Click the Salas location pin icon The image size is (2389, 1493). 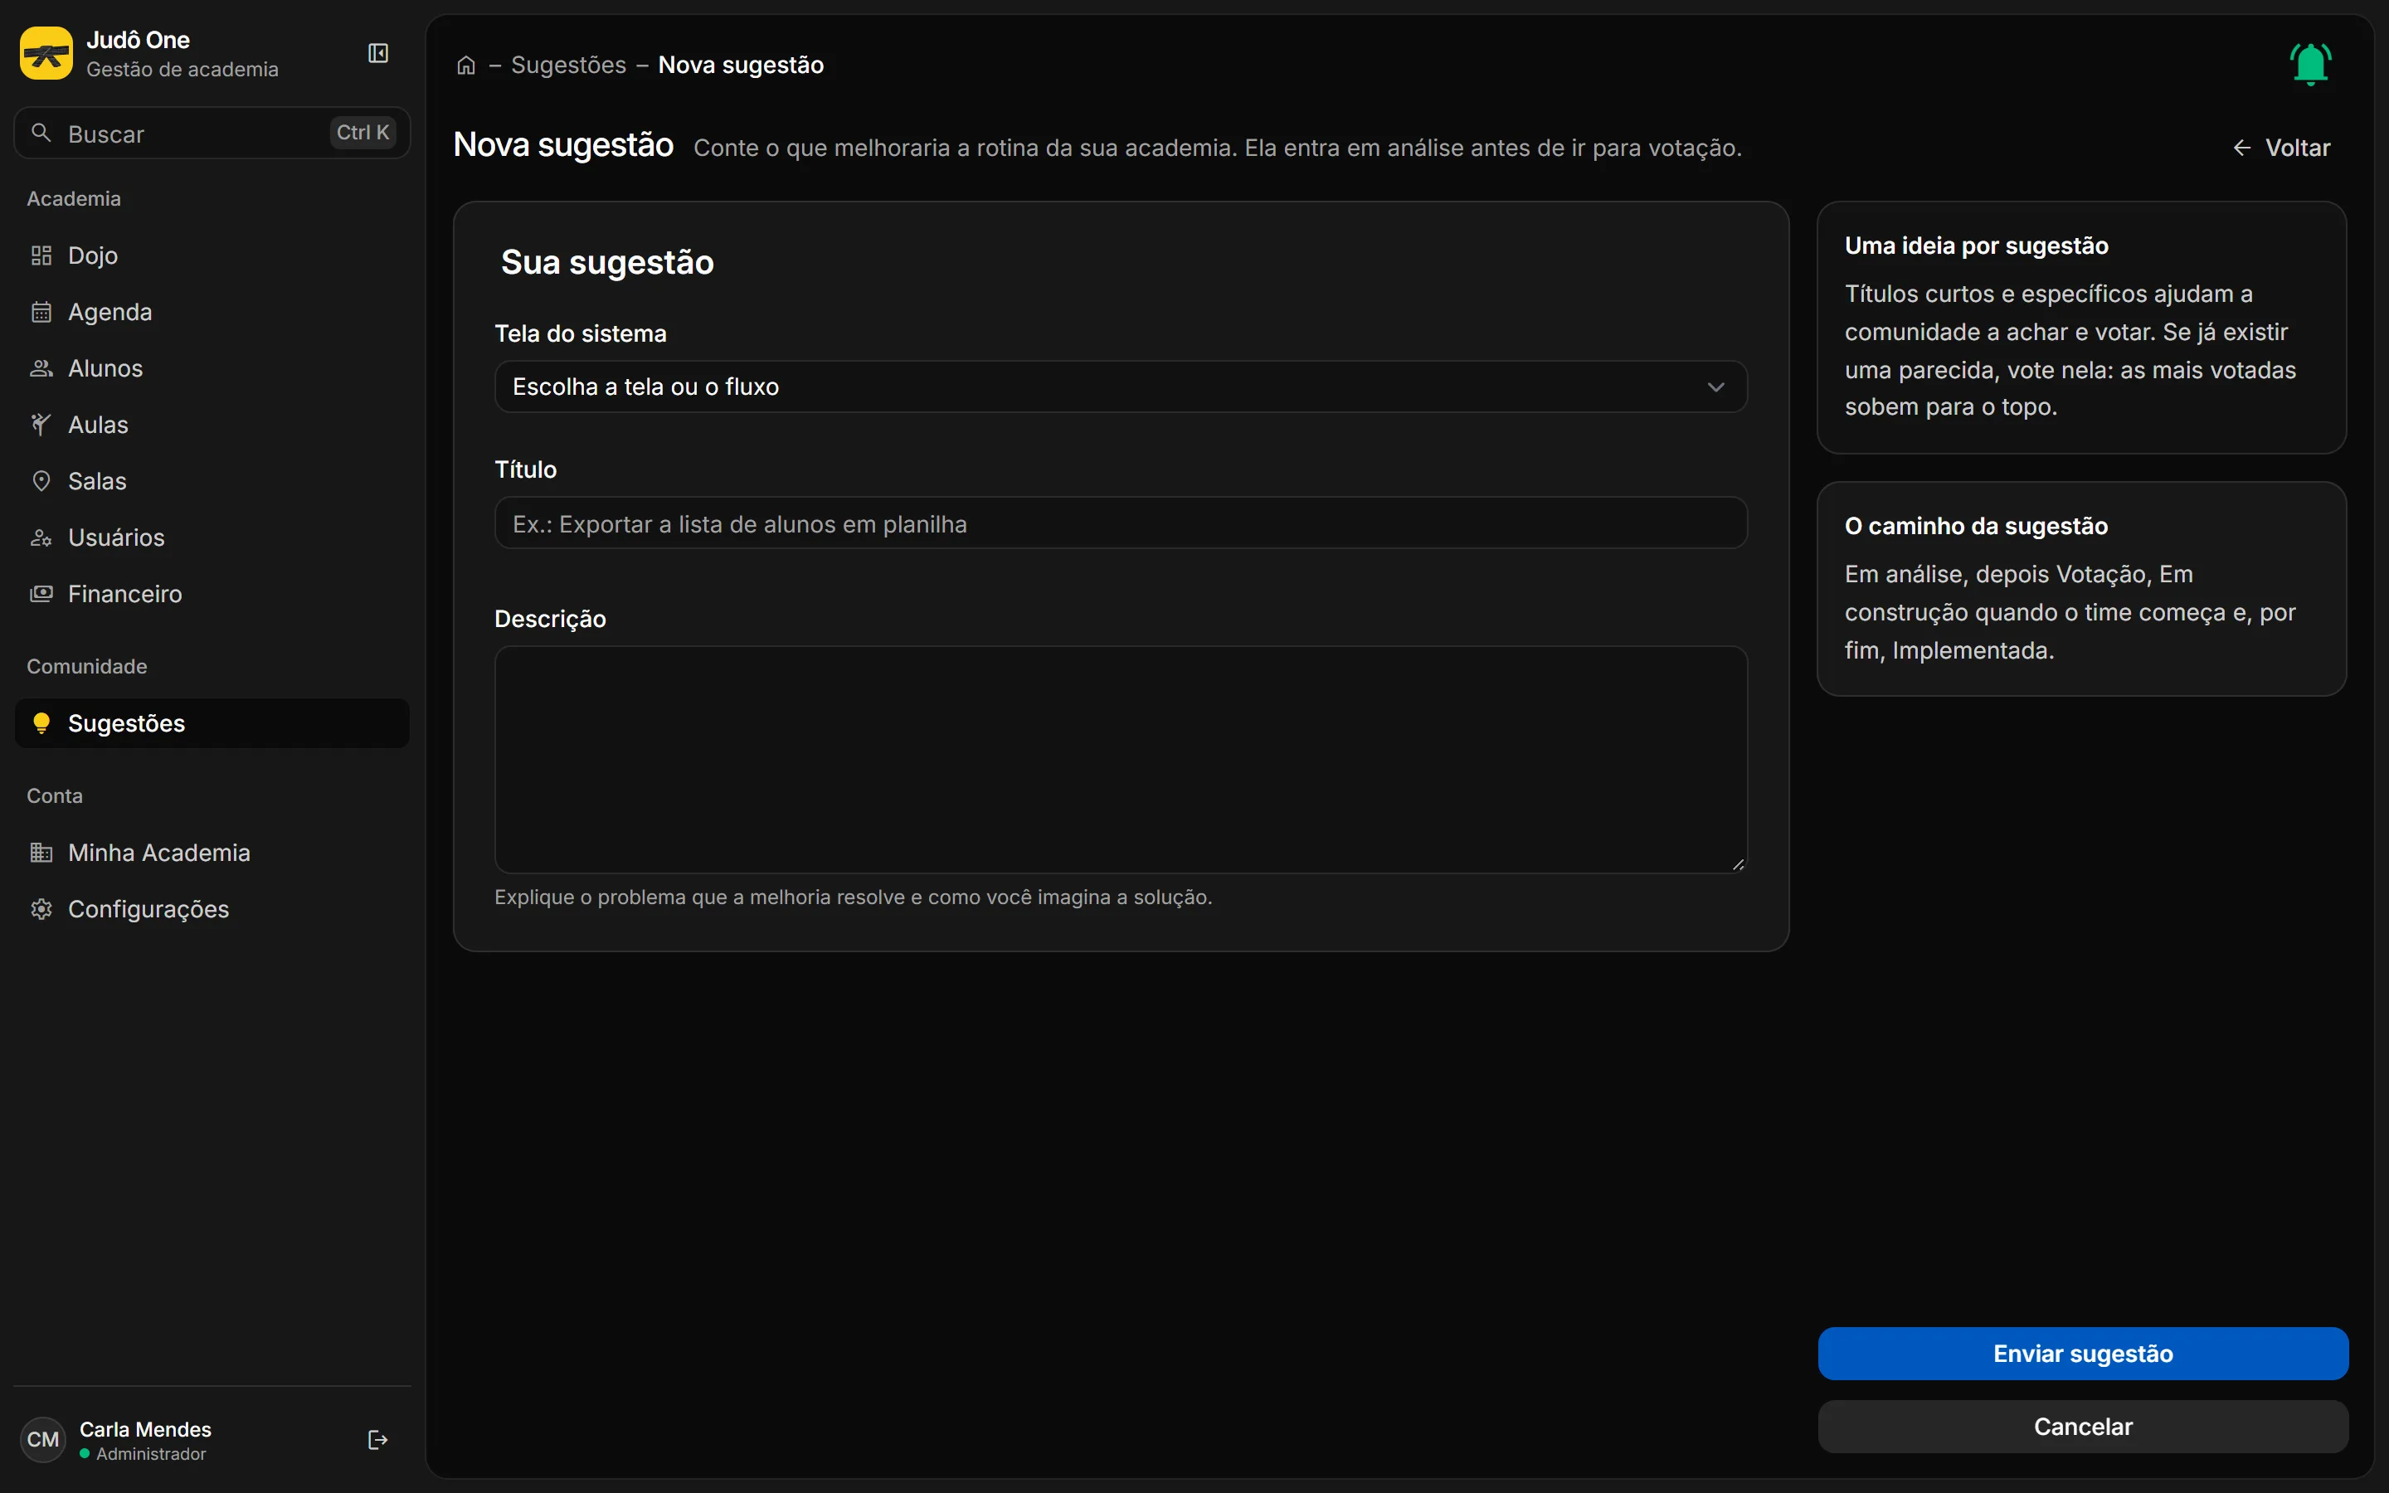tap(41, 481)
